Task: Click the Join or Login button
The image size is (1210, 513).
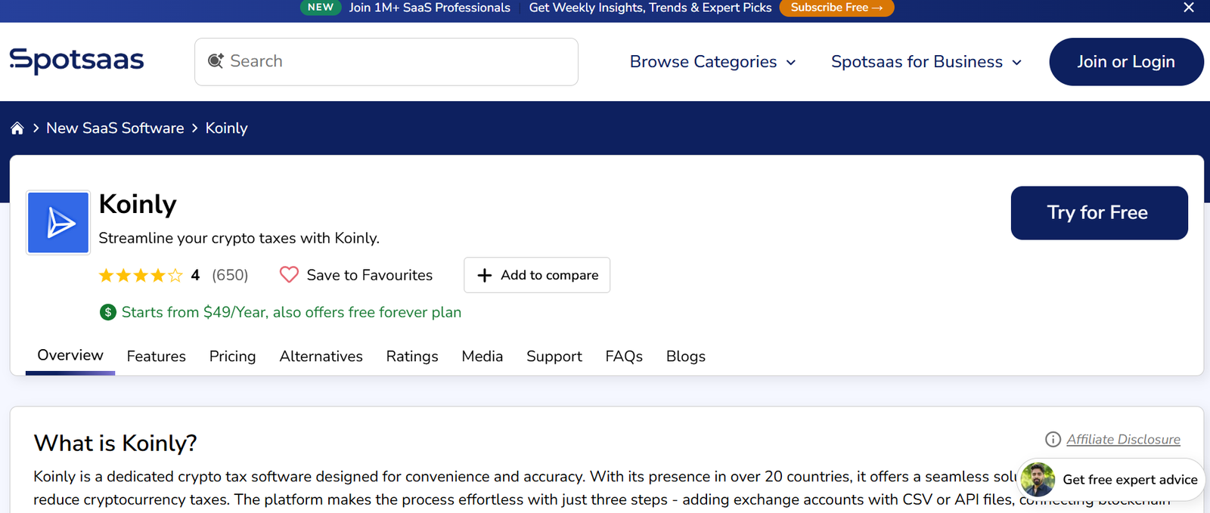Action: [1125, 62]
